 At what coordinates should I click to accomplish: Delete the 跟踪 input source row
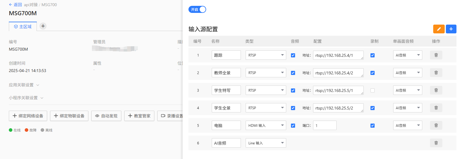point(436,55)
